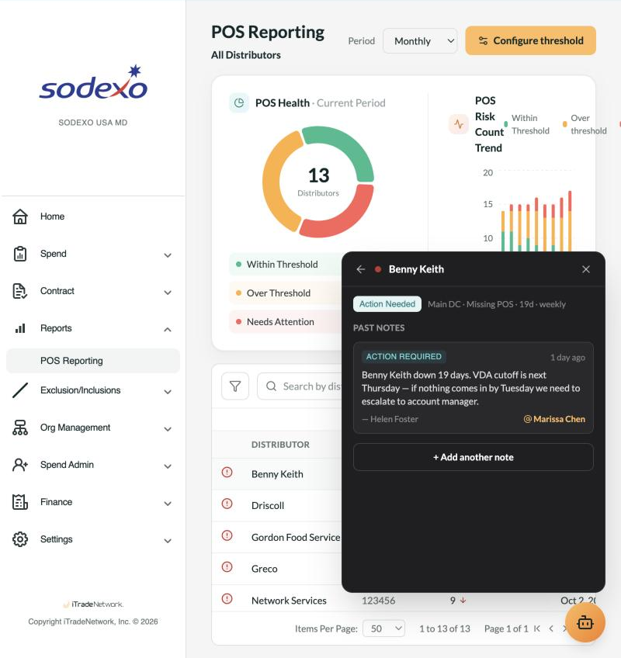The width and height of the screenshot is (621, 658).
Task: Click the Settings gear icon
Action: 19,539
